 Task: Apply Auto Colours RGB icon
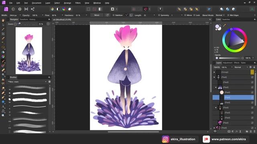(64, 9)
